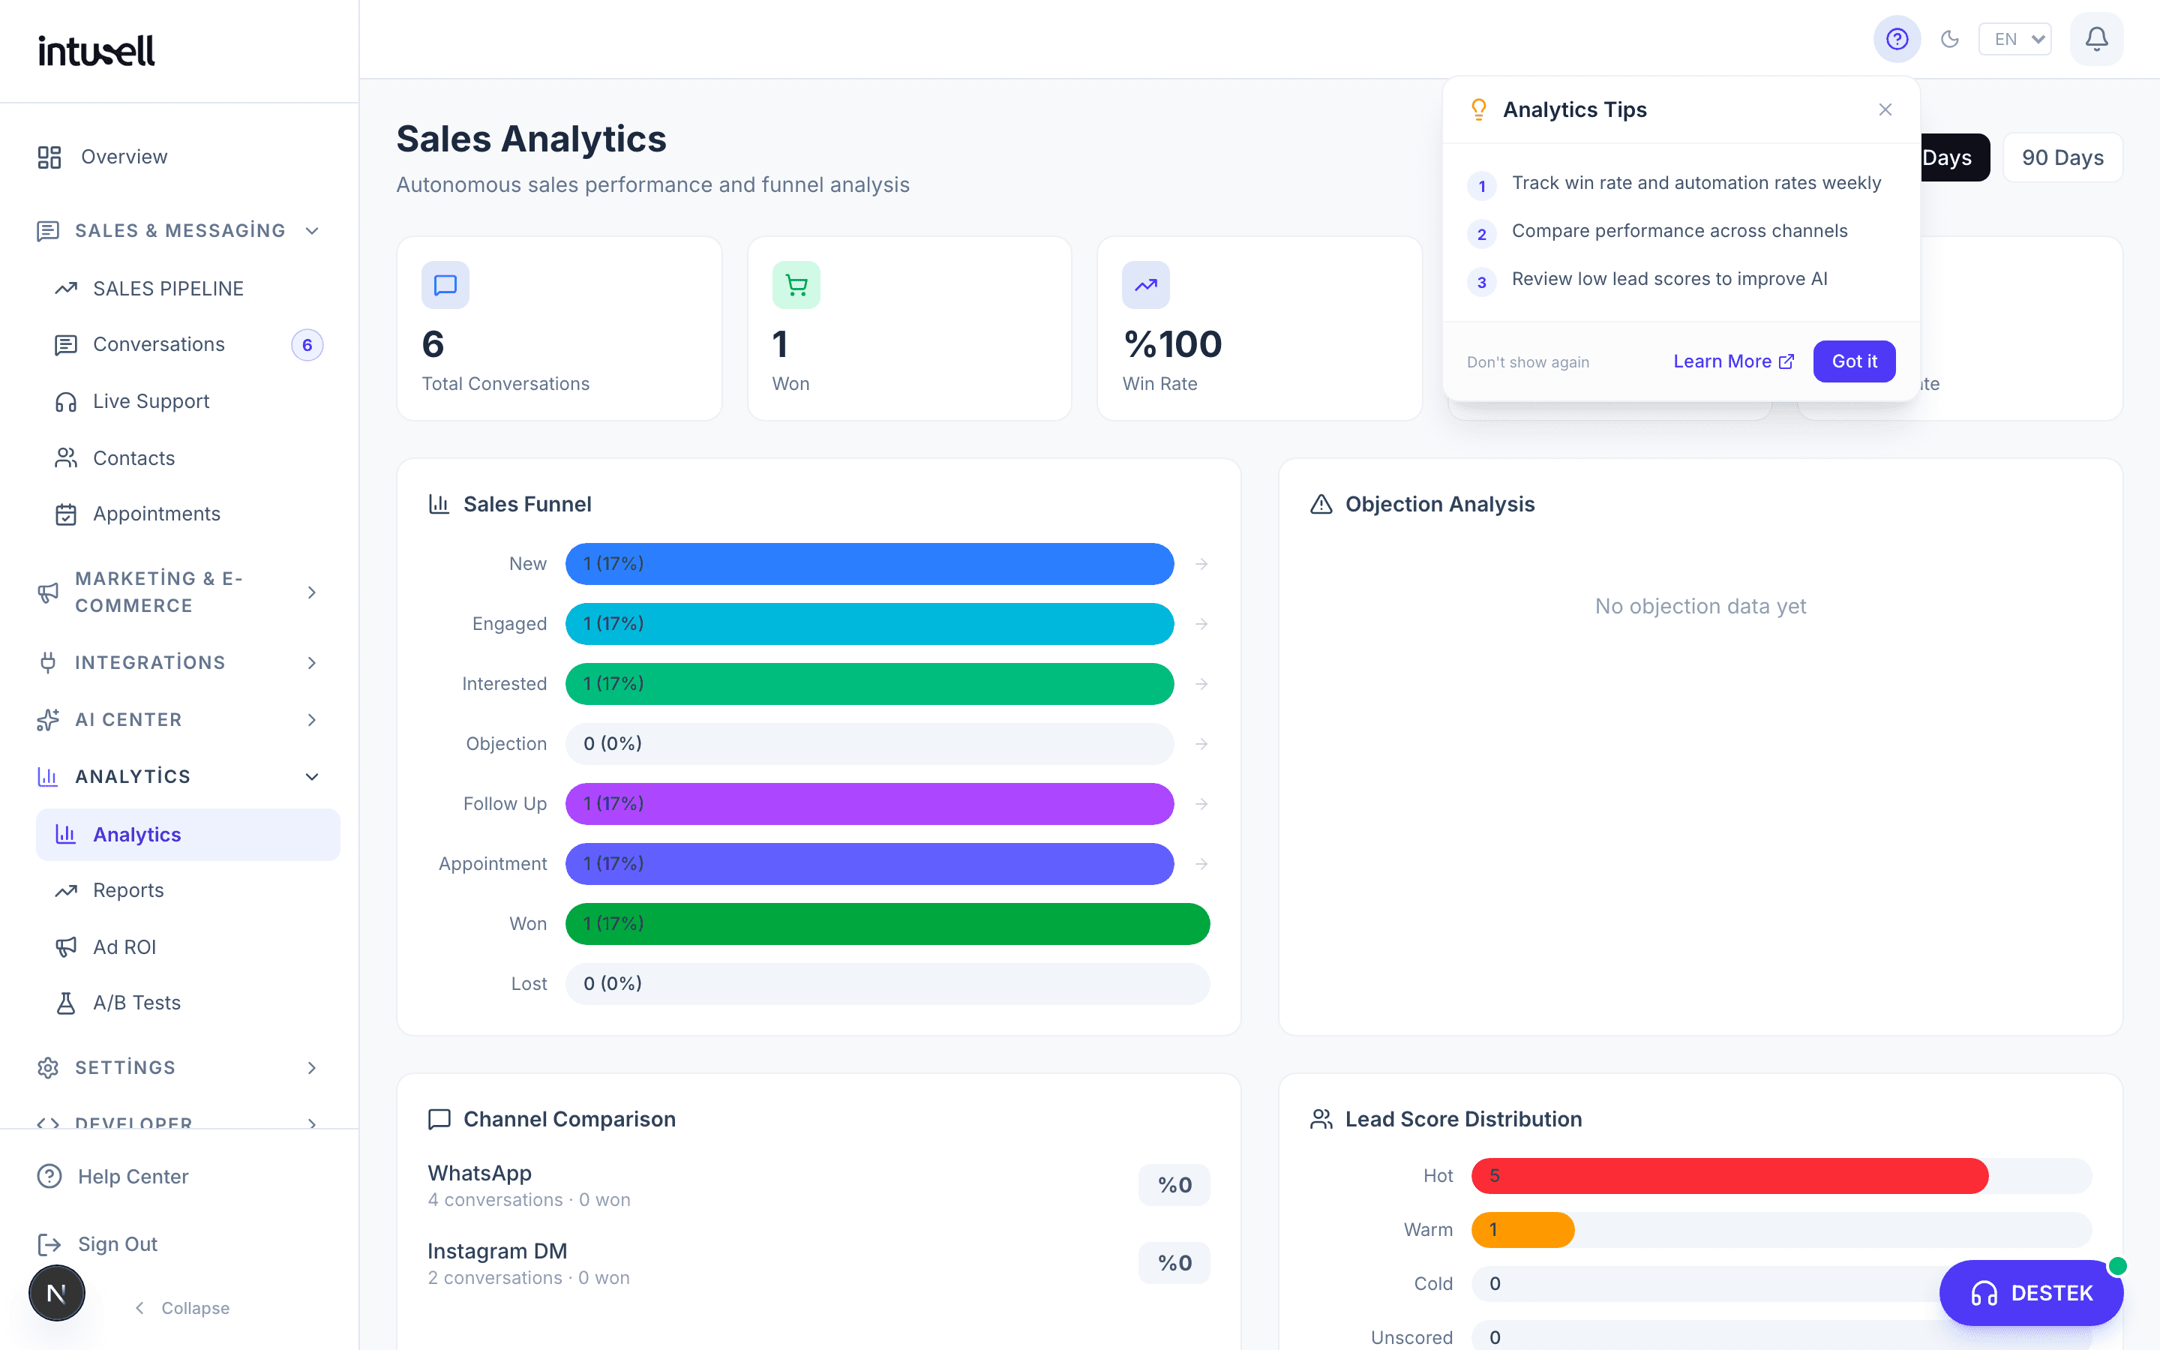Open the notifications bell
Image resolution: width=2160 pixels, height=1350 pixels.
coord(2095,39)
